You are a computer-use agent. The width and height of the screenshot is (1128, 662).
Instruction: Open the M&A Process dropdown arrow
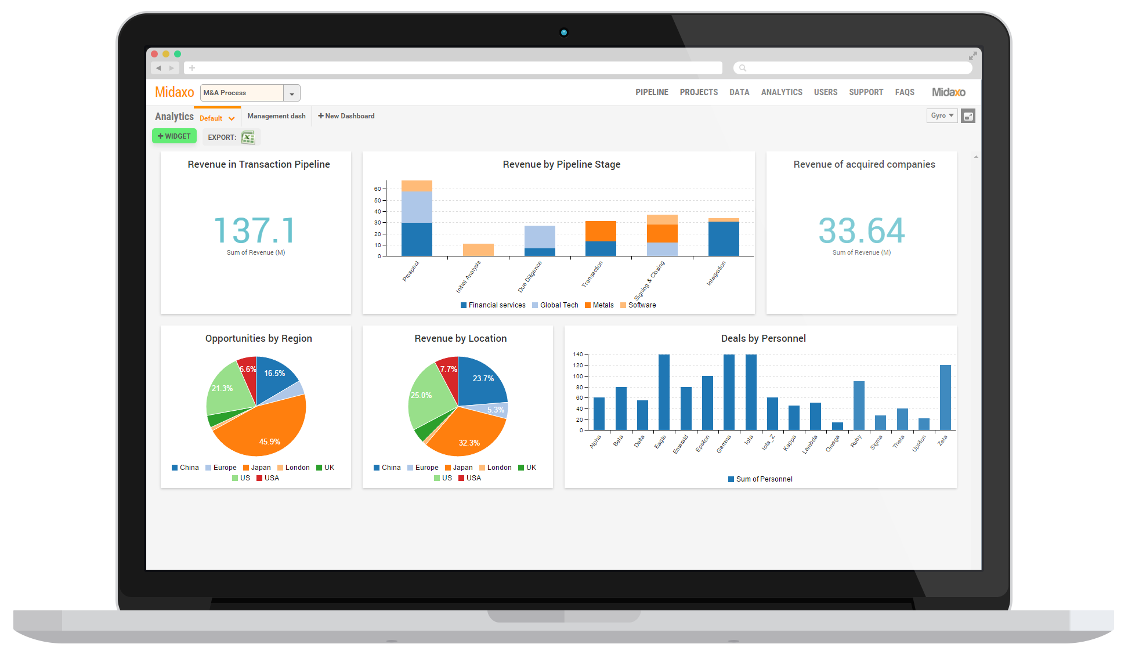(292, 93)
